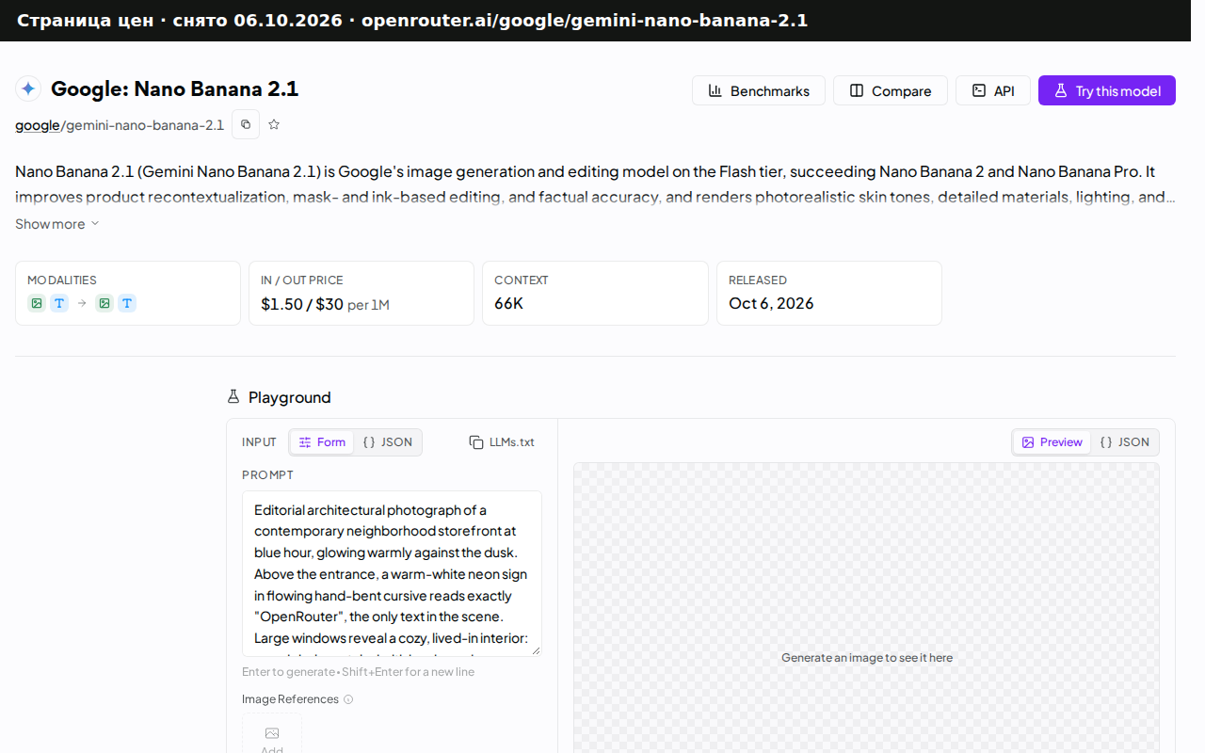The image size is (1205, 753).
Task: Open the Benchmarks page
Action: pyautogui.click(x=759, y=90)
